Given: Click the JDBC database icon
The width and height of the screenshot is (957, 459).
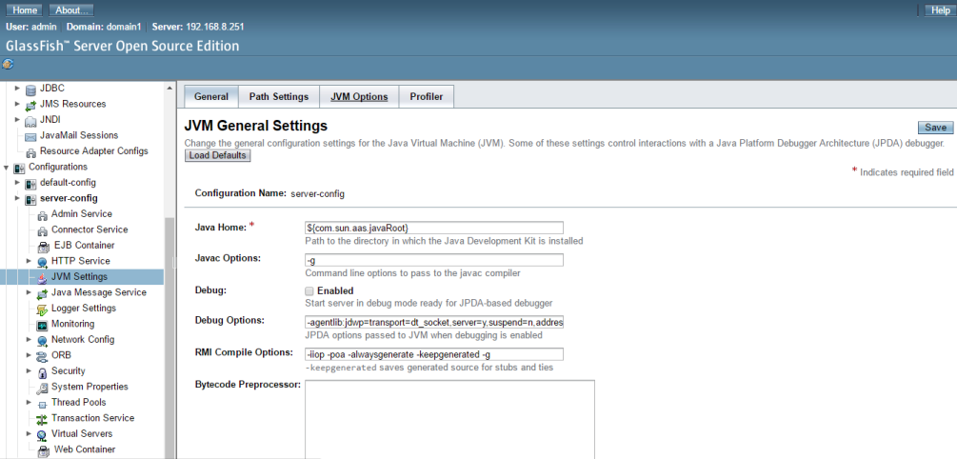Looking at the screenshot, I should coord(30,90).
